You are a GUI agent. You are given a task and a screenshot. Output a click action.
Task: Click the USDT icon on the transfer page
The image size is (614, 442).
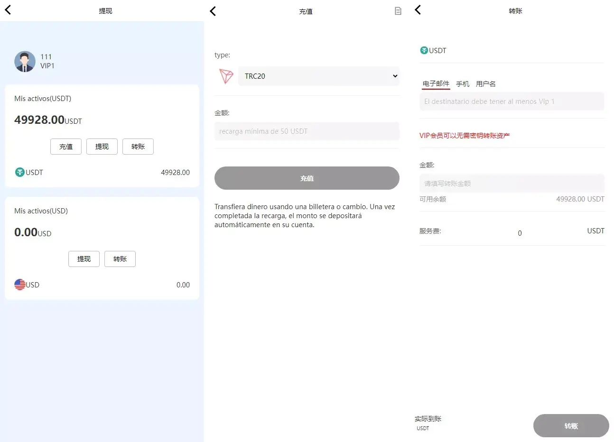tap(424, 50)
